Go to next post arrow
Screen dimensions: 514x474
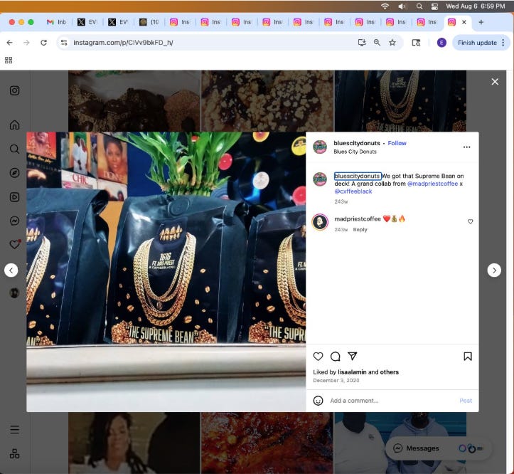[494, 270]
